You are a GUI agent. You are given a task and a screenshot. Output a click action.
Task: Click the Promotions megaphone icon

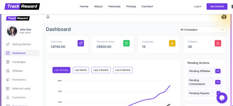8,80
